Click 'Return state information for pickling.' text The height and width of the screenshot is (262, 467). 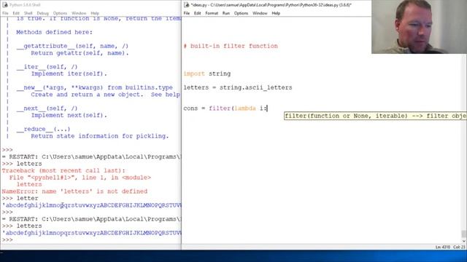point(100,136)
